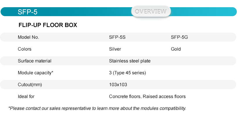Click the teal header bar right end
247x124 pixels.
coord(221,12)
